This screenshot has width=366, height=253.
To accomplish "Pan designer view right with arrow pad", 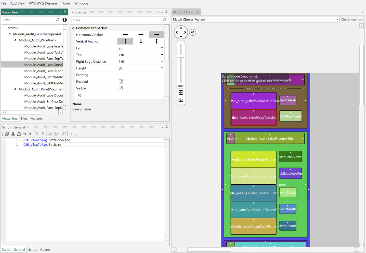I will (x=185, y=32).
